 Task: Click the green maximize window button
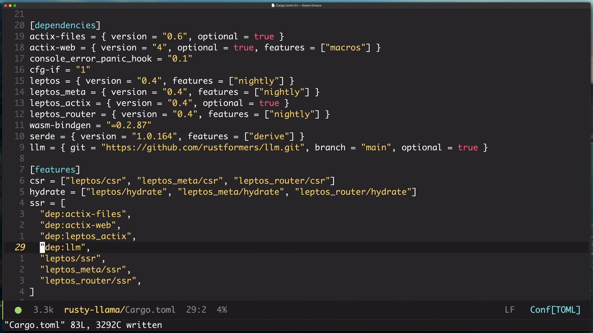tap(15, 6)
